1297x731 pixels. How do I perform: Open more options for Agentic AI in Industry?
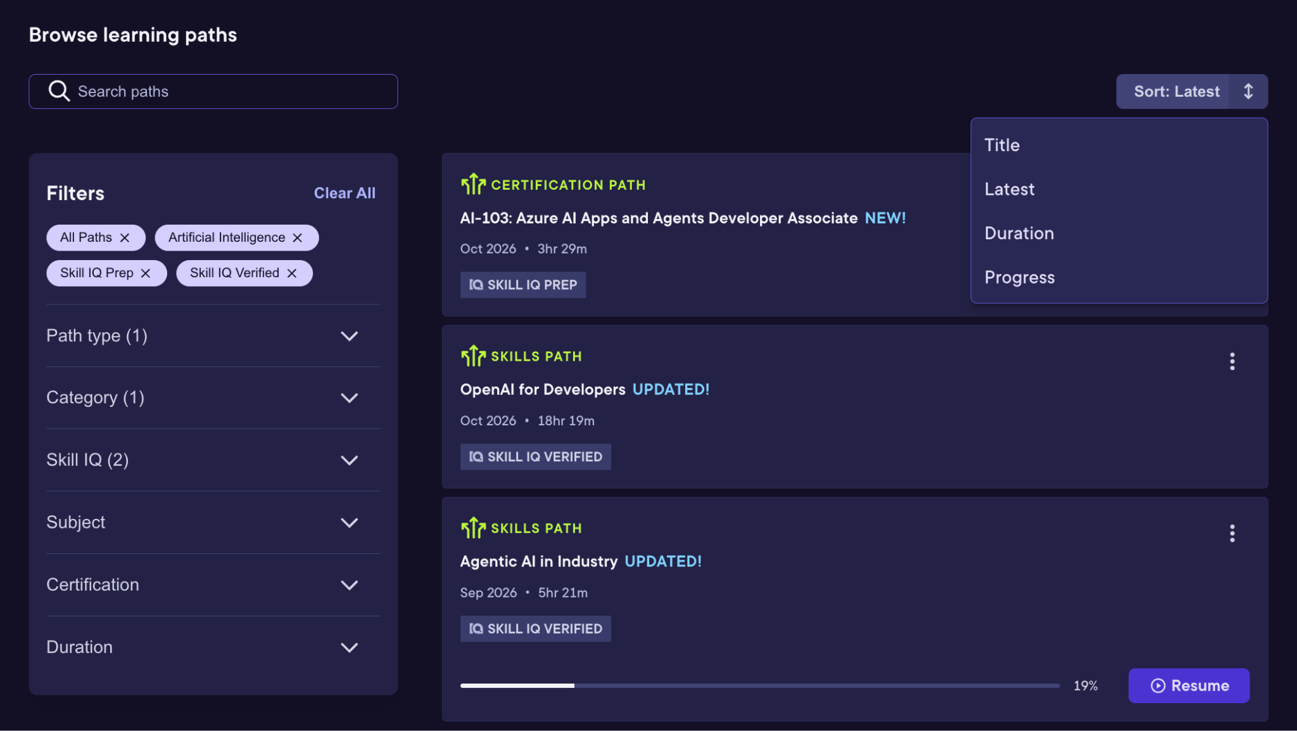coord(1232,534)
